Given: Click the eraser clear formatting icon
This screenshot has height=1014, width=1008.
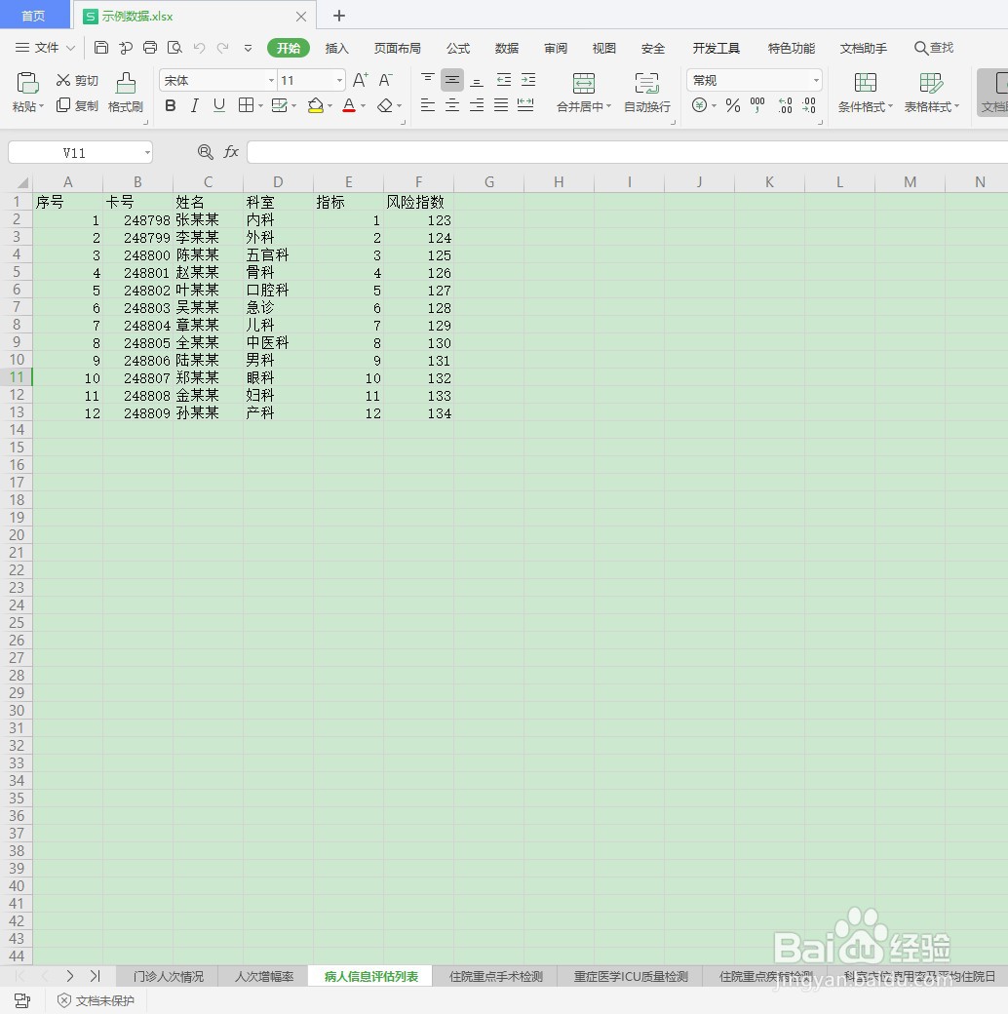Looking at the screenshot, I should 385,105.
